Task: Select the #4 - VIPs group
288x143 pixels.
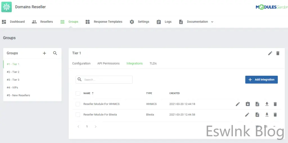Action: tap(13, 87)
